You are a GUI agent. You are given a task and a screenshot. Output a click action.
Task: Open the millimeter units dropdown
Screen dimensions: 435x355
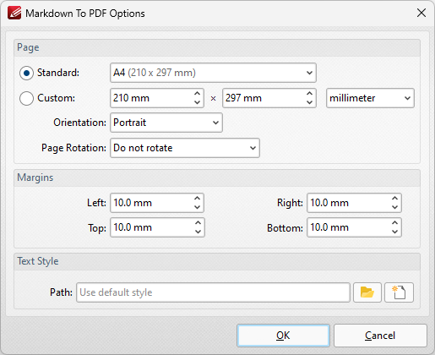coord(370,98)
